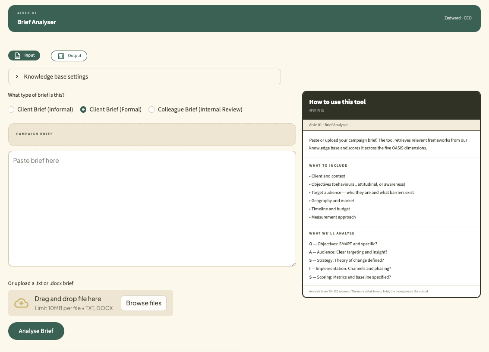The height and width of the screenshot is (352, 489).
Task: Click the Browse files button
Action: click(x=144, y=303)
